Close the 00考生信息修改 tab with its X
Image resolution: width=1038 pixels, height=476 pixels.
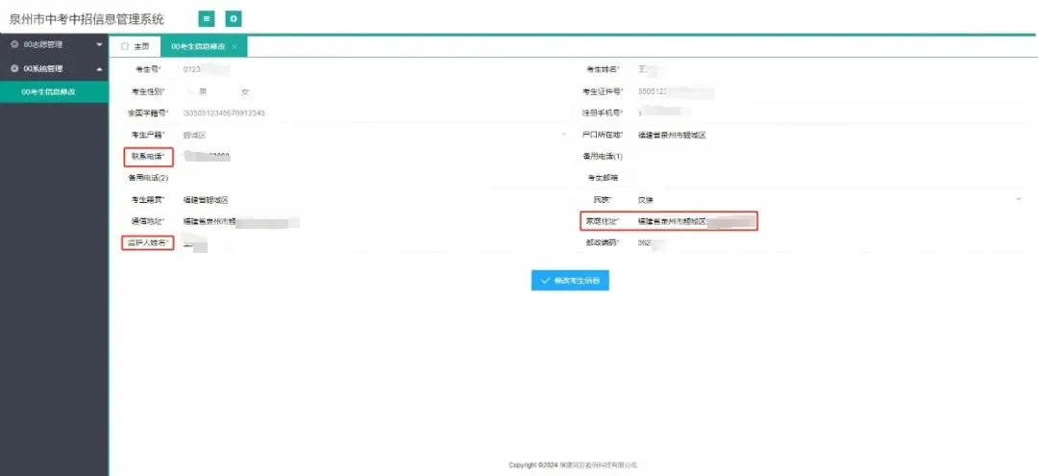click(235, 46)
